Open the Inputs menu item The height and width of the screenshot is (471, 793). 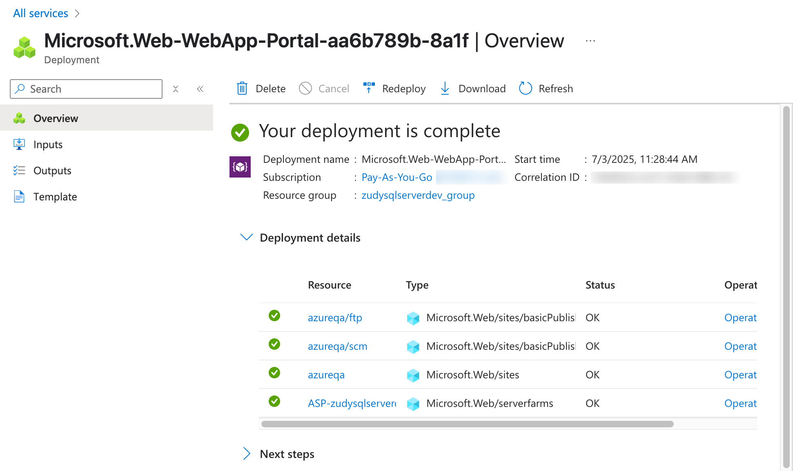[x=48, y=144]
